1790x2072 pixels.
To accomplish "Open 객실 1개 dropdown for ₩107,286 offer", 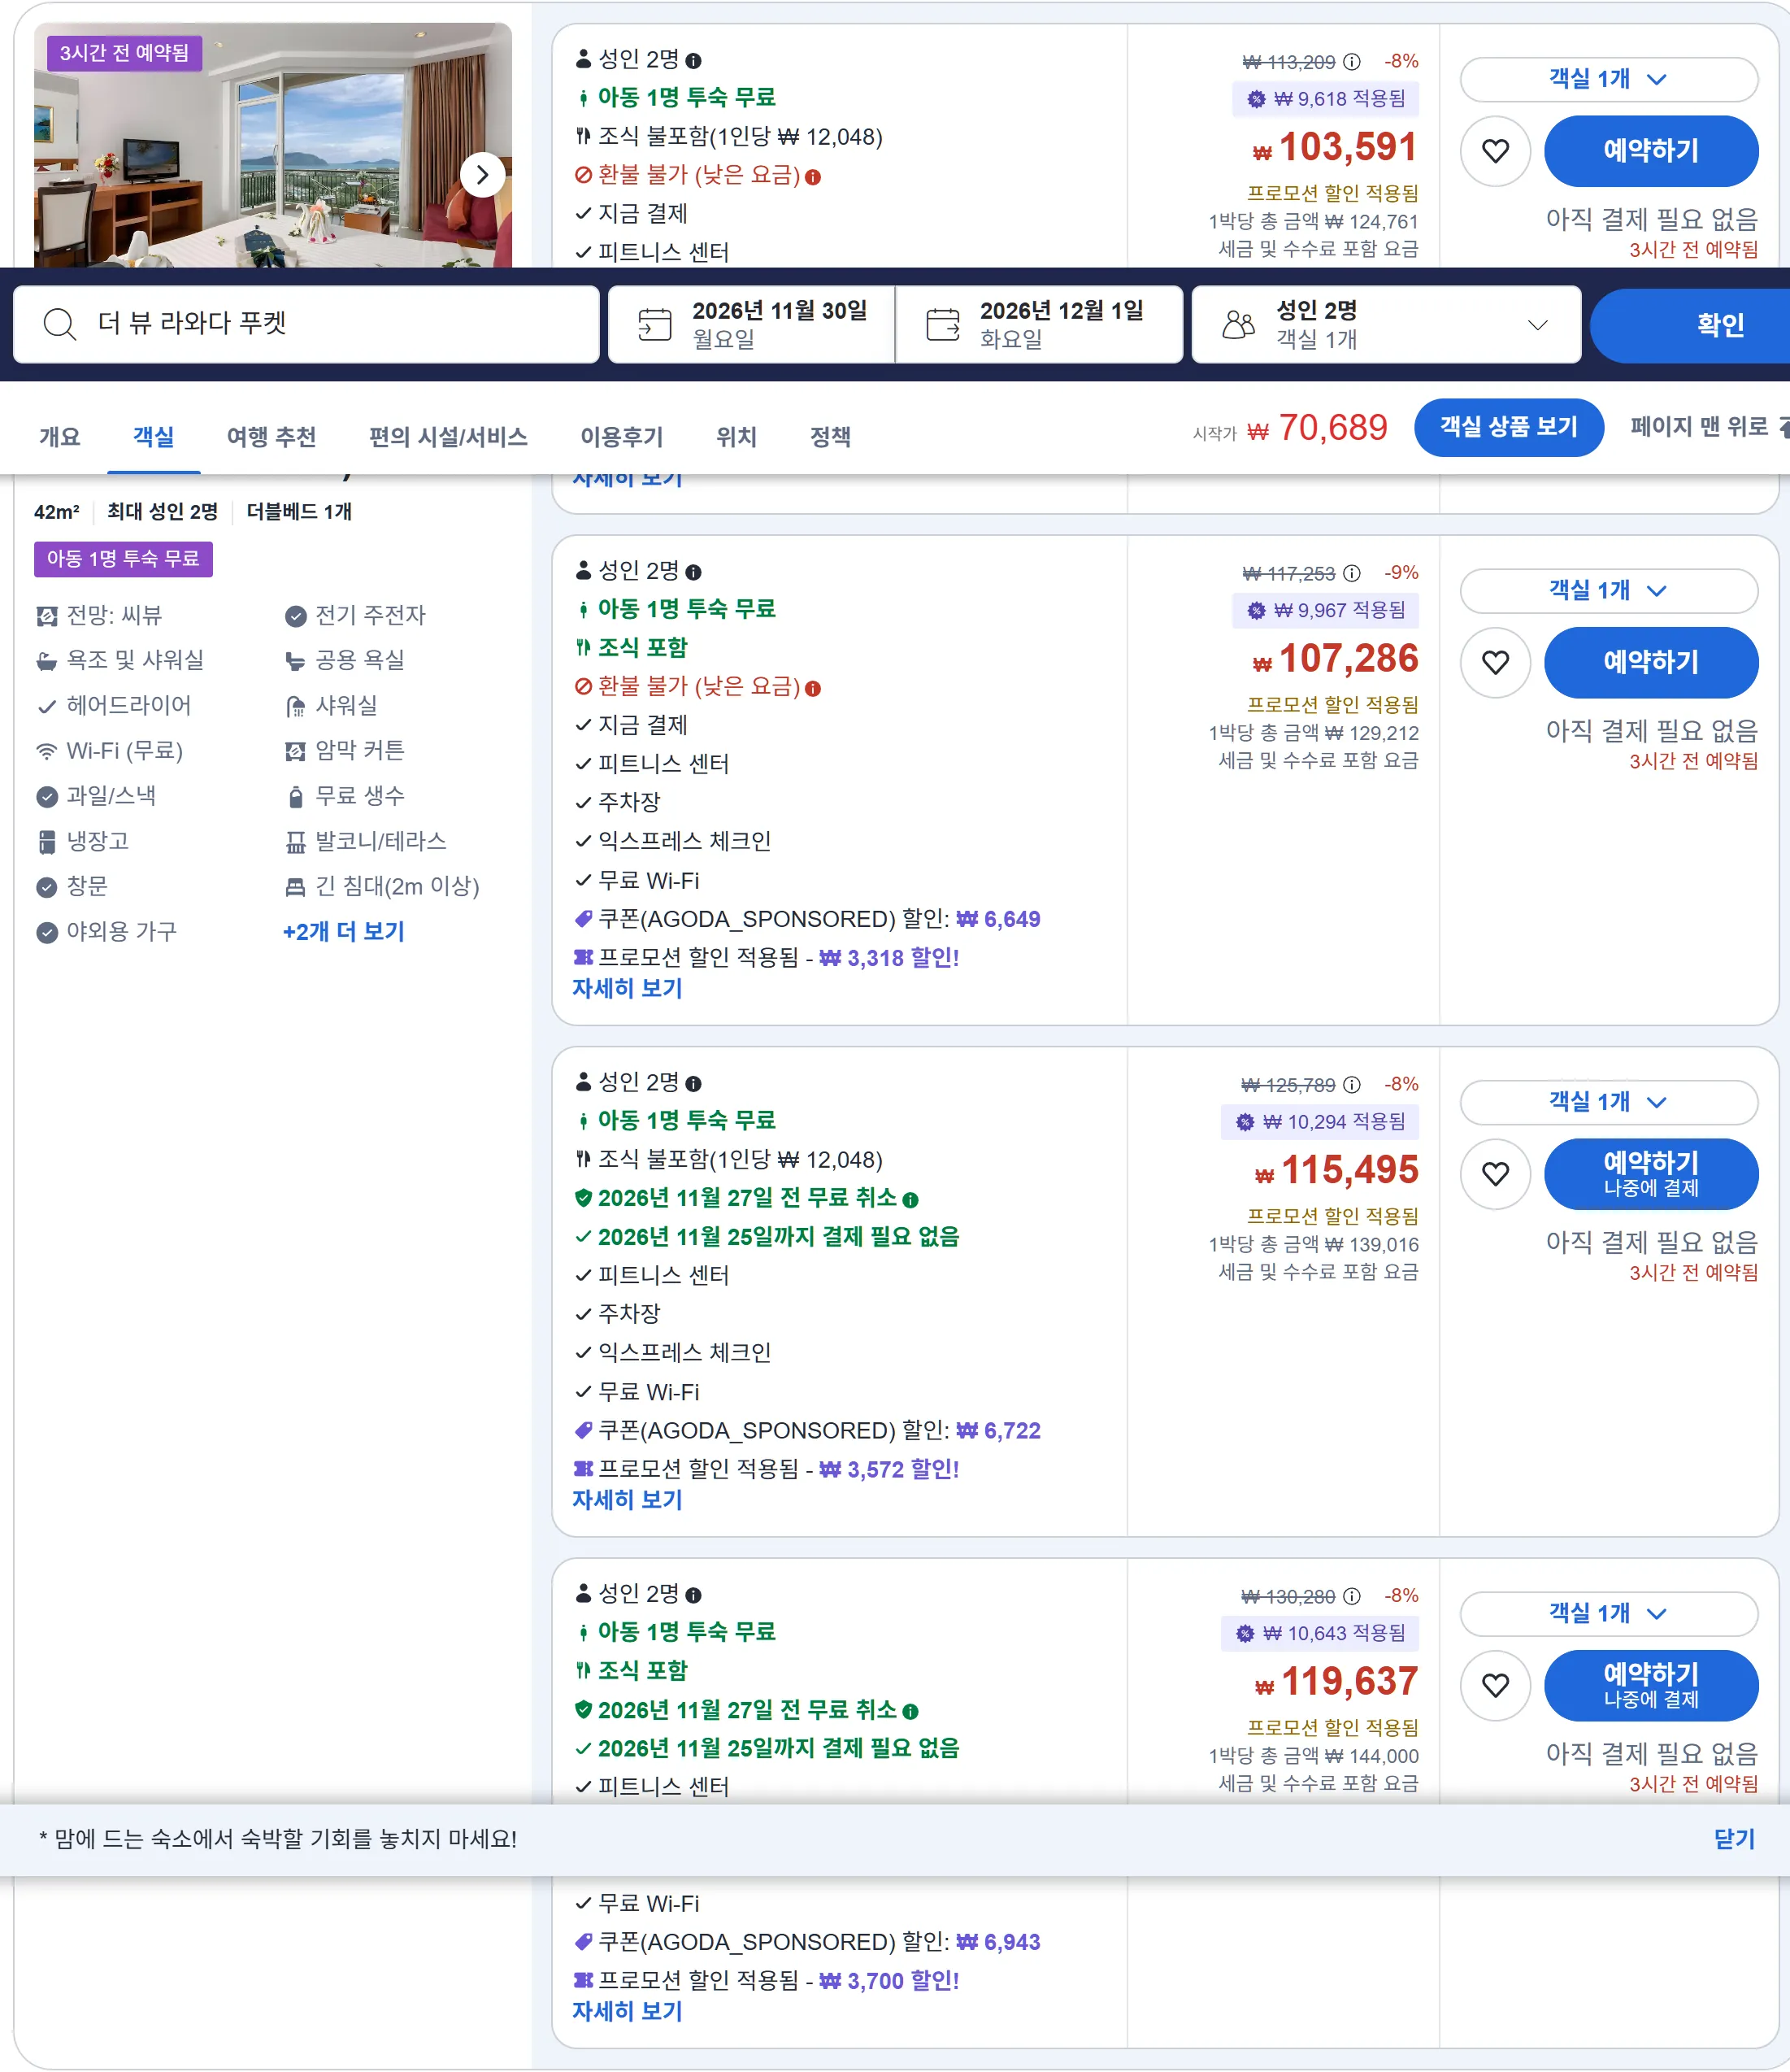I will pos(1608,590).
